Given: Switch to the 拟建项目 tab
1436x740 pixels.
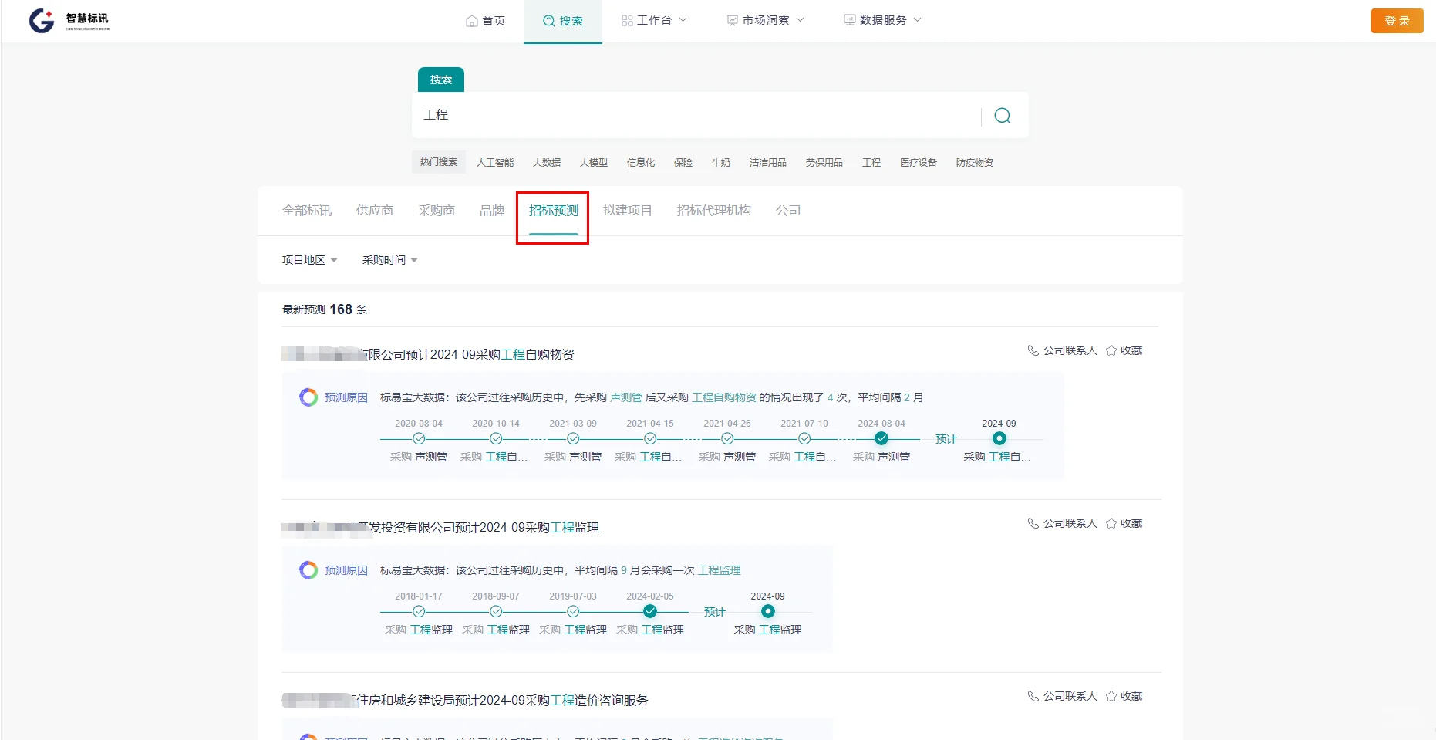Looking at the screenshot, I should (x=628, y=210).
